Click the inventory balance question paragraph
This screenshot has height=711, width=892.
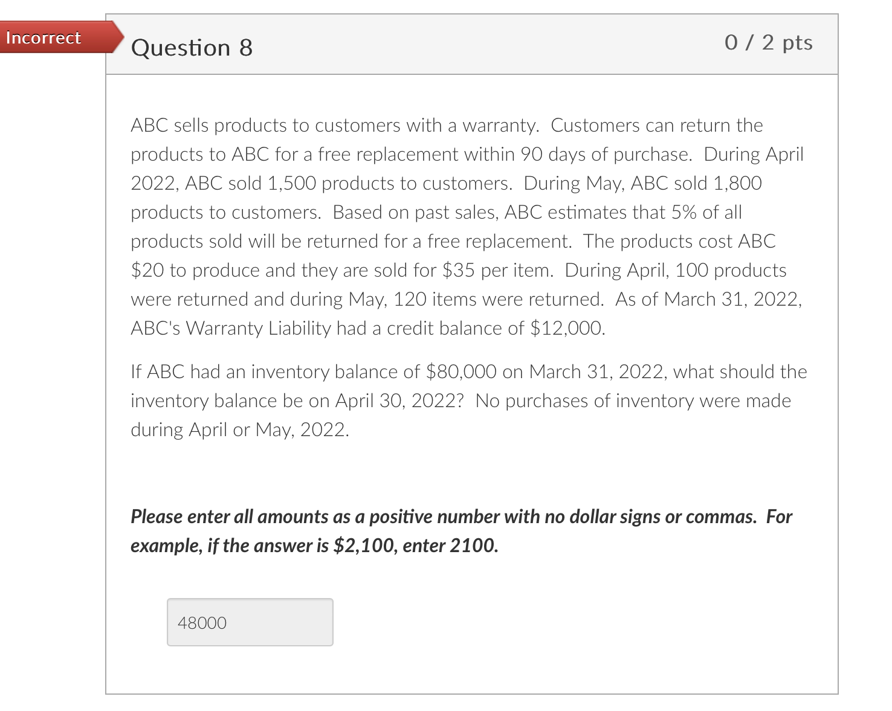[x=465, y=400]
